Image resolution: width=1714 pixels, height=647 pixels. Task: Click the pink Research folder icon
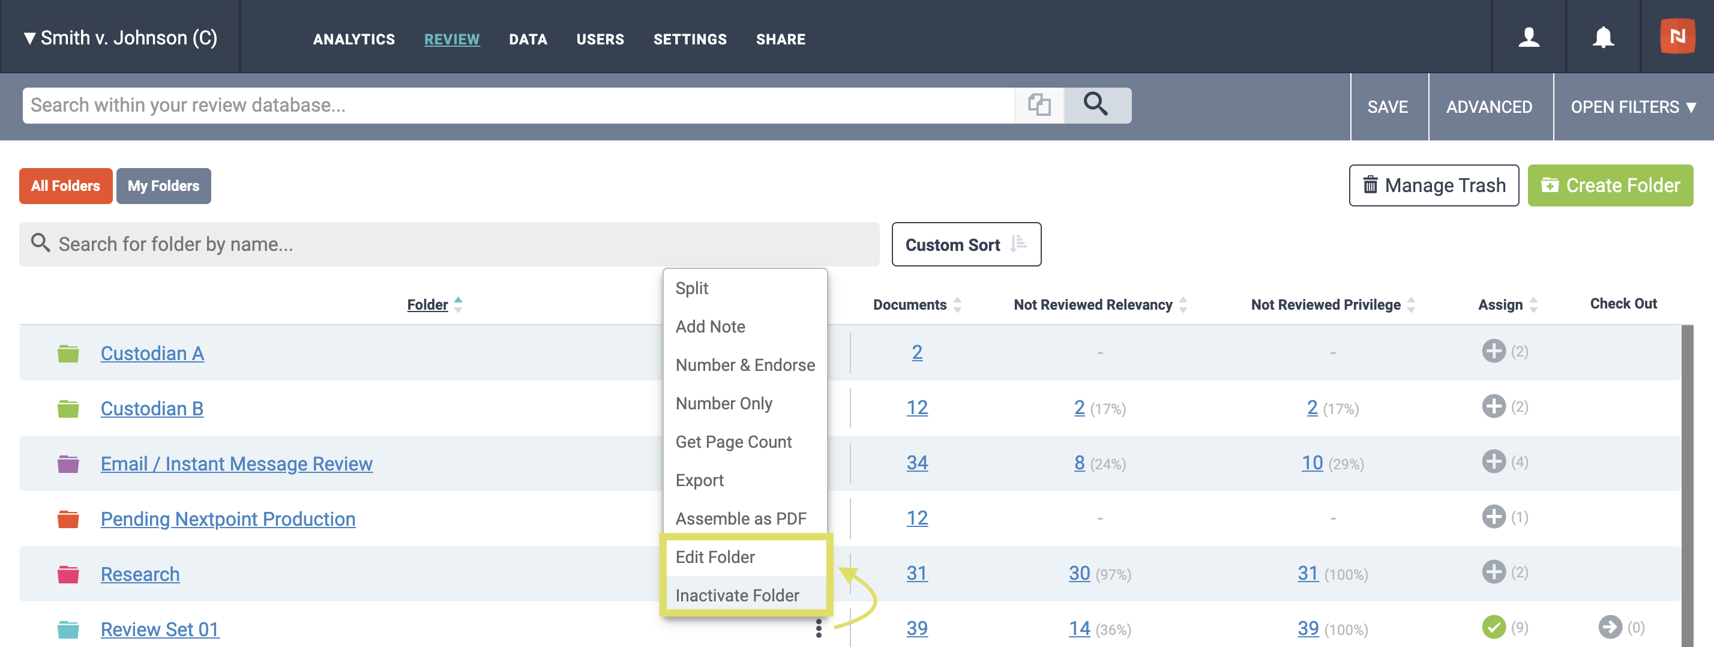(x=68, y=574)
